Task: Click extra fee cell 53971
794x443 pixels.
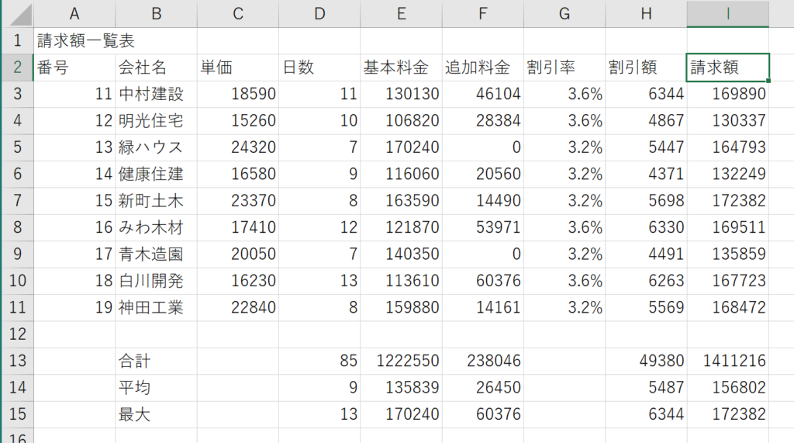Action: tap(482, 227)
